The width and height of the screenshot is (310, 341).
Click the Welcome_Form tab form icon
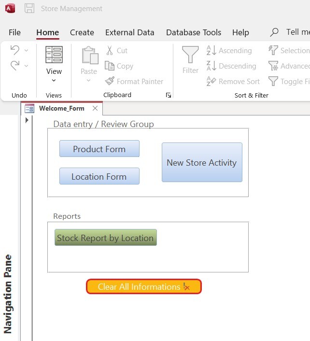[29, 108]
